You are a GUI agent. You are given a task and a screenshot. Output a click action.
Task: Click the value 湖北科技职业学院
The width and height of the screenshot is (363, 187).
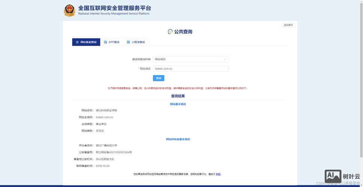point(106,110)
